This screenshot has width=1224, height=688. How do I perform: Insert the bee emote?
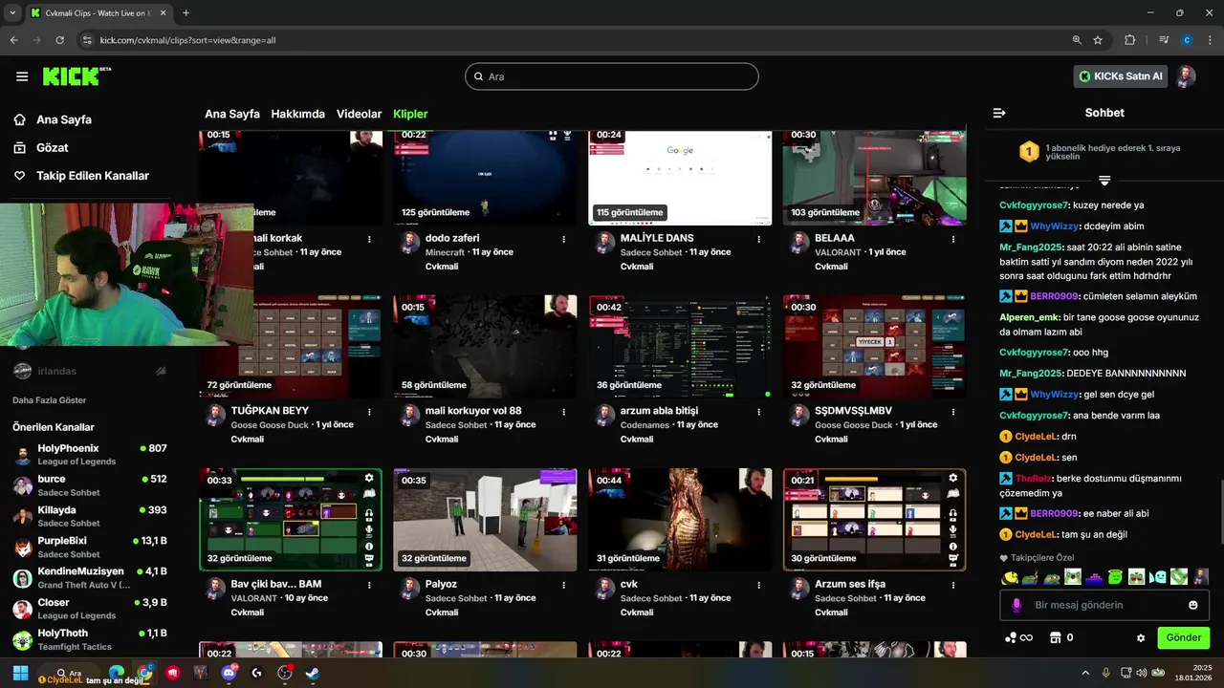point(1009,577)
